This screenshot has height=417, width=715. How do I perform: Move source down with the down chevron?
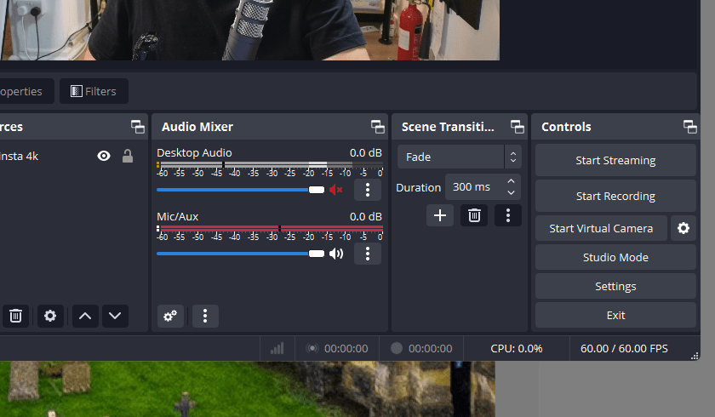click(x=115, y=316)
